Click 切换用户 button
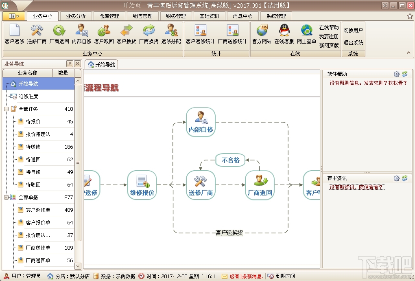Viewport: 415px width, 281px height. (x=353, y=31)
